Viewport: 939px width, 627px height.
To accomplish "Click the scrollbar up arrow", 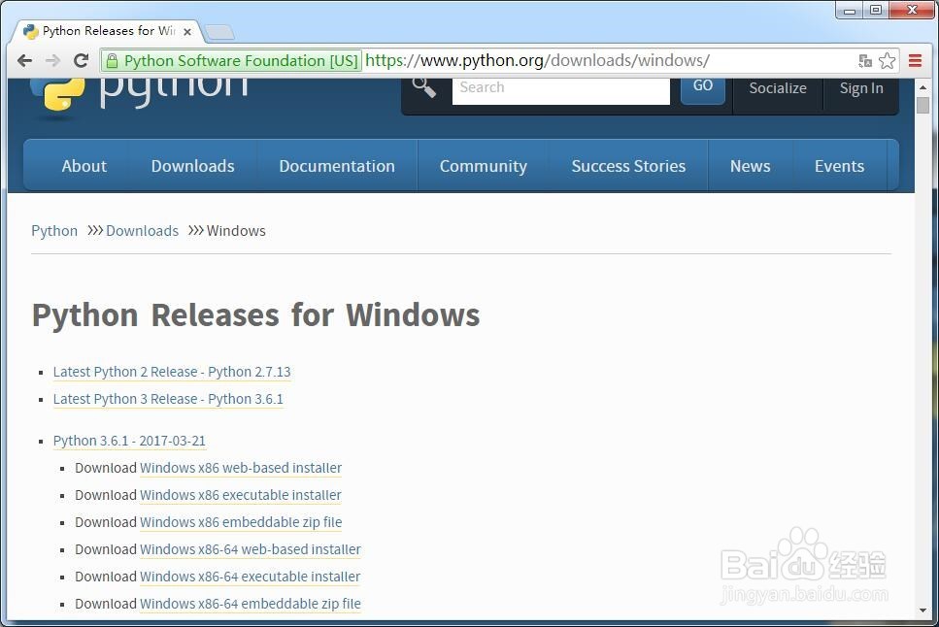I will click(922, 87).
